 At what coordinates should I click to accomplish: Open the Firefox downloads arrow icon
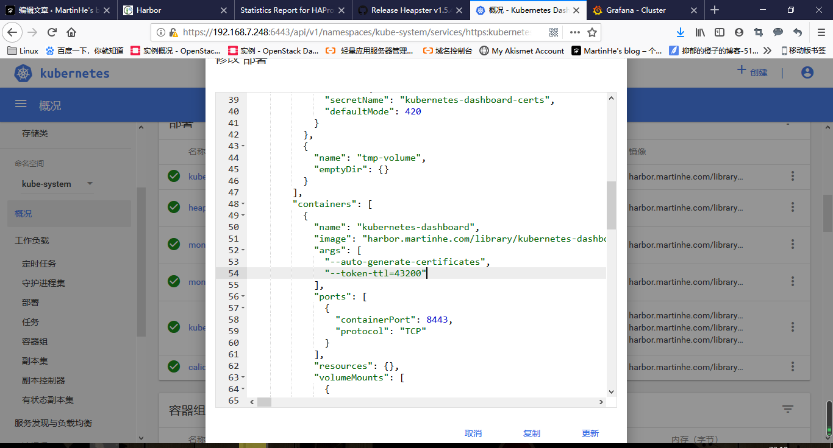click(x=681, y=32)
